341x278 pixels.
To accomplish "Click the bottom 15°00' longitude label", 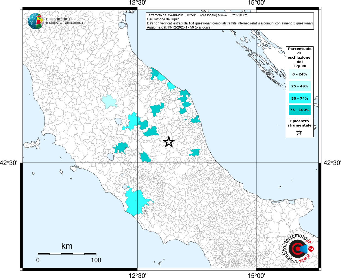I will (256, 275).
